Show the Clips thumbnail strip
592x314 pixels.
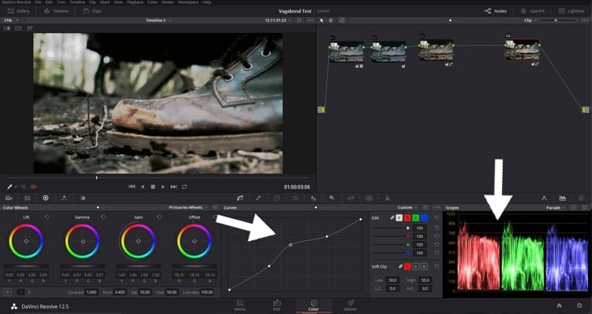click(92, 12)
